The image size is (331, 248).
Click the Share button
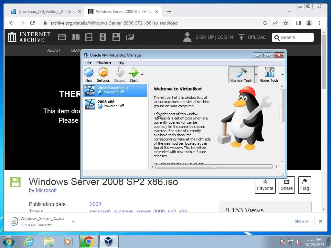click(x=287, y=185)
